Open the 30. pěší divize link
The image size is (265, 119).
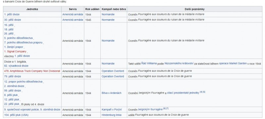coord(13,20)
